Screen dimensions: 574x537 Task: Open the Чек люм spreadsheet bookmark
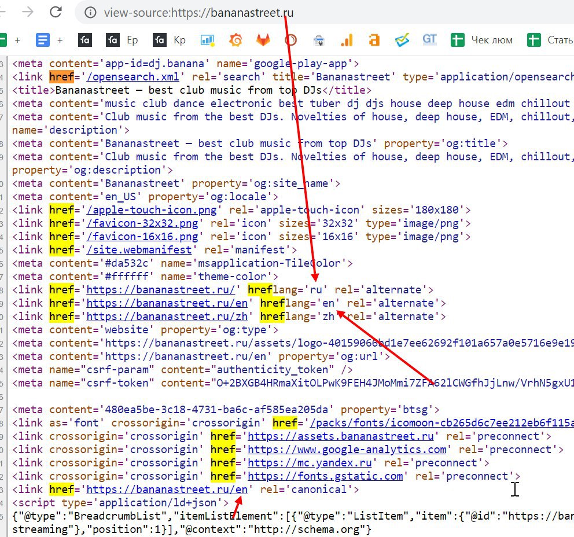[x=482, y=40]
